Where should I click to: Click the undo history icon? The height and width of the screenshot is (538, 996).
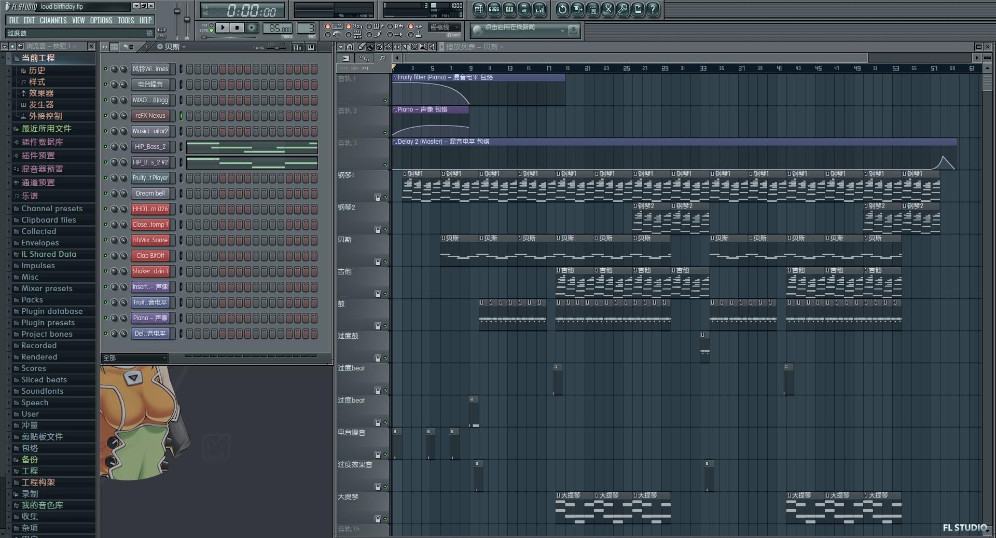(562, 9)
